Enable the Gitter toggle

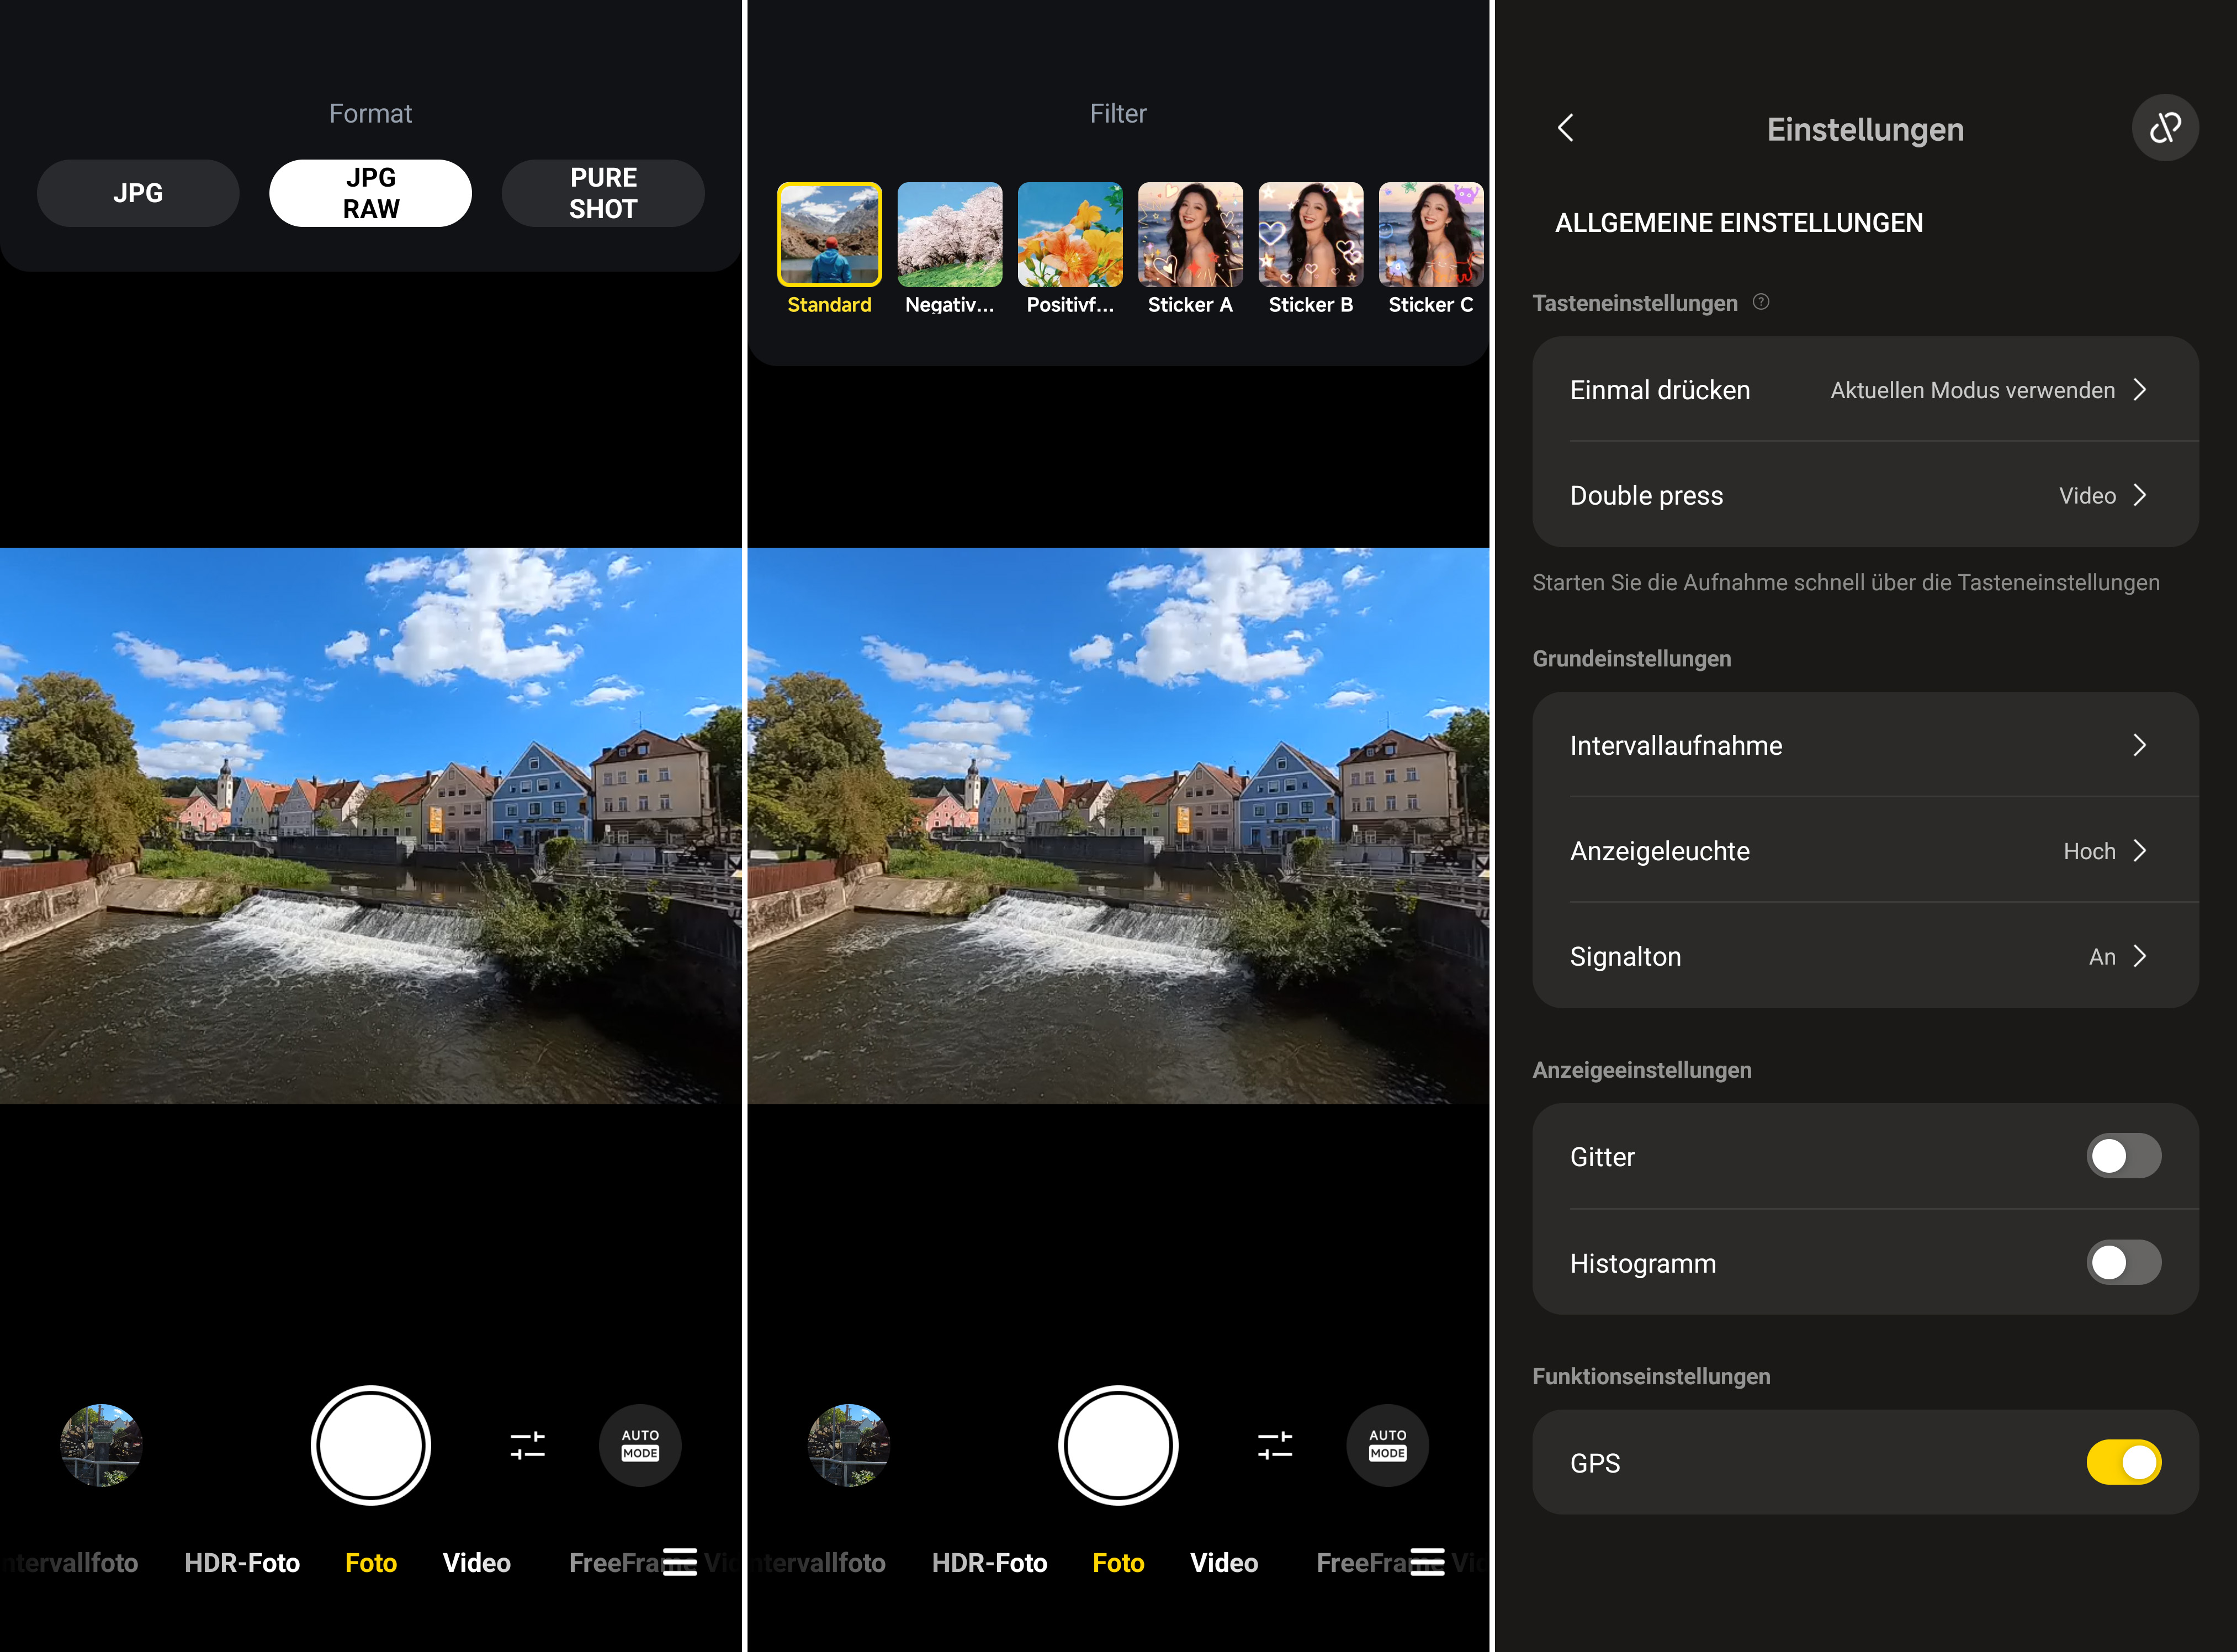(x=2123, y=1156)
